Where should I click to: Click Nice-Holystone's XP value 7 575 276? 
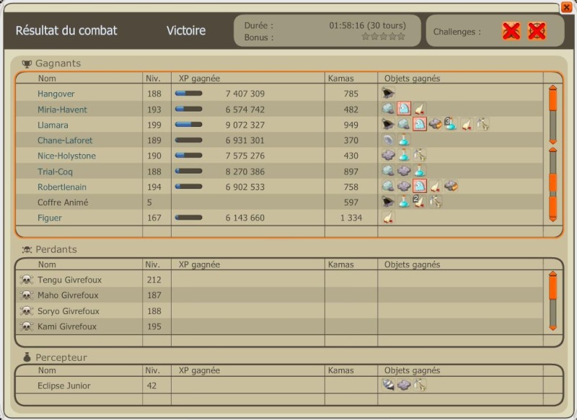coord(245,156)
